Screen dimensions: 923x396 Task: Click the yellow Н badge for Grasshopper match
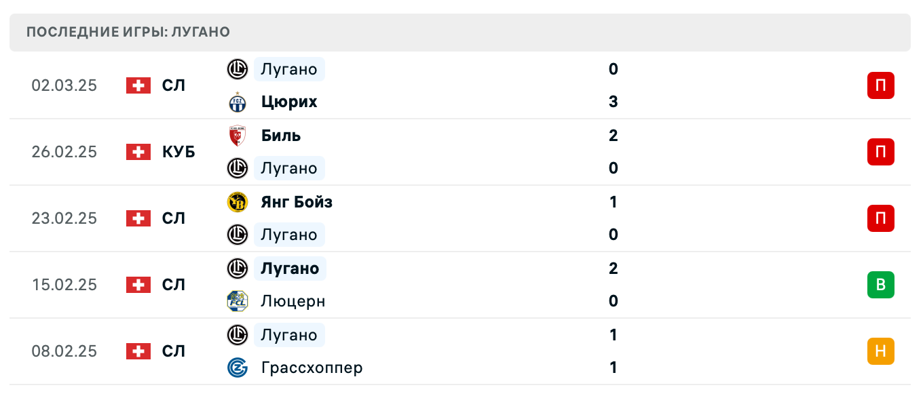point(880,351)
